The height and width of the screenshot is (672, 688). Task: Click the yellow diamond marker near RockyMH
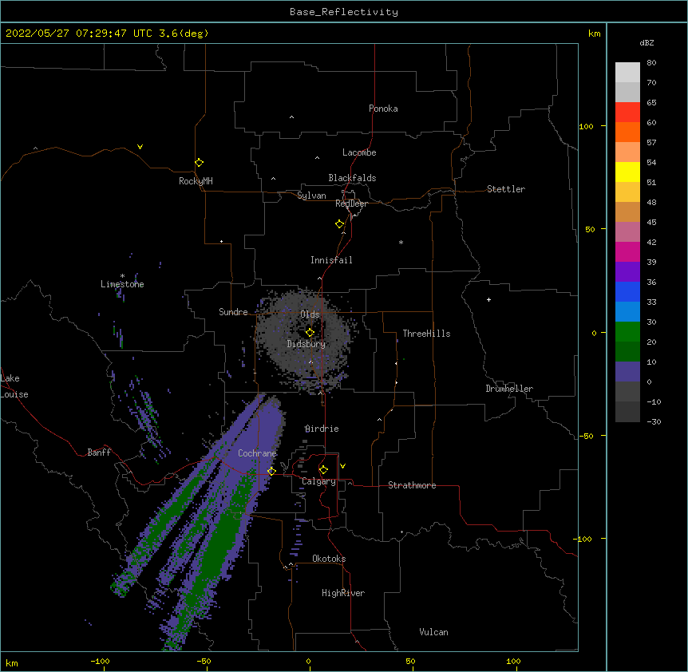click(x=199, y=163)
